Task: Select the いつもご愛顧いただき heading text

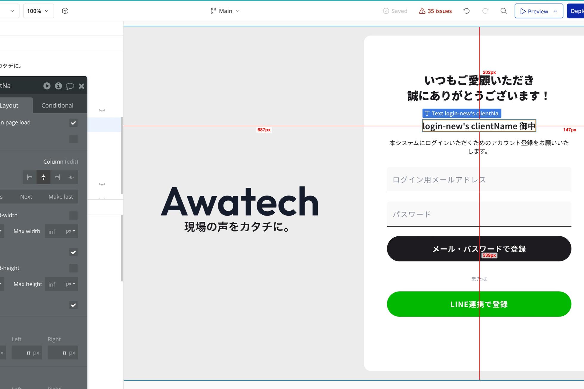Action: (x=479, y=80)
